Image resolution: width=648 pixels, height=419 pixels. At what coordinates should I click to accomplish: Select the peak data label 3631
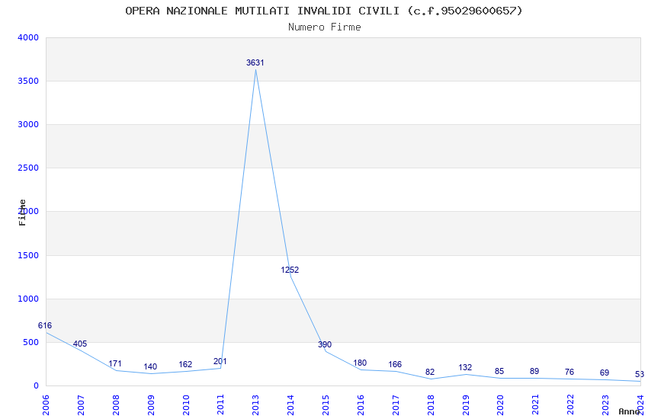255,62
